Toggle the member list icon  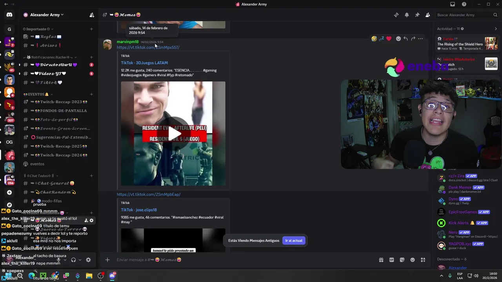pos(427,15)
